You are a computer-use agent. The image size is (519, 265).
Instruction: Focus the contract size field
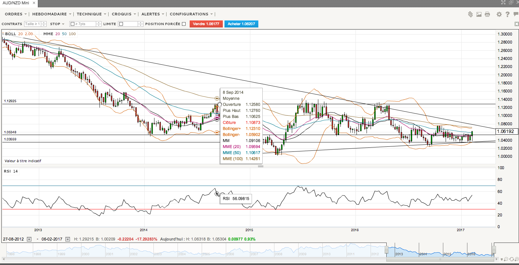click(x=33, y=24)
